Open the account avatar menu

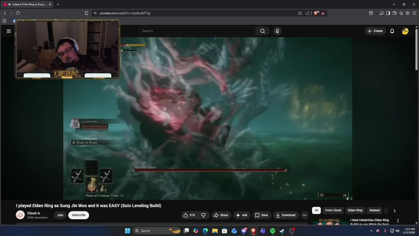pyautogui.click(x=405, y=31)
